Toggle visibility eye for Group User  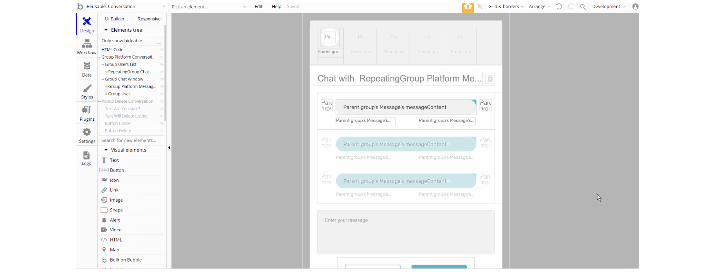coord(161,94)
